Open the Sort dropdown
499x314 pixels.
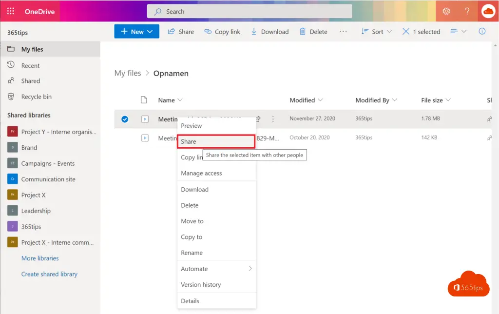click(x=377, y=32)
